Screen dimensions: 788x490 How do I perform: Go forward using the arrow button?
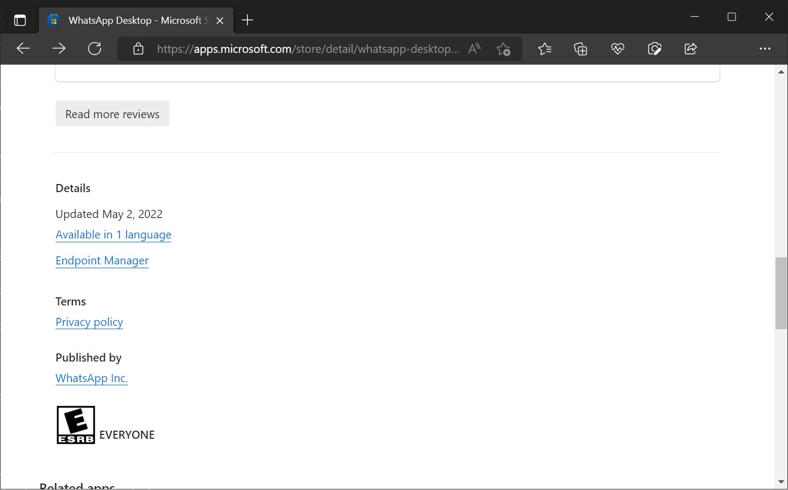click(x=59, y=49)
